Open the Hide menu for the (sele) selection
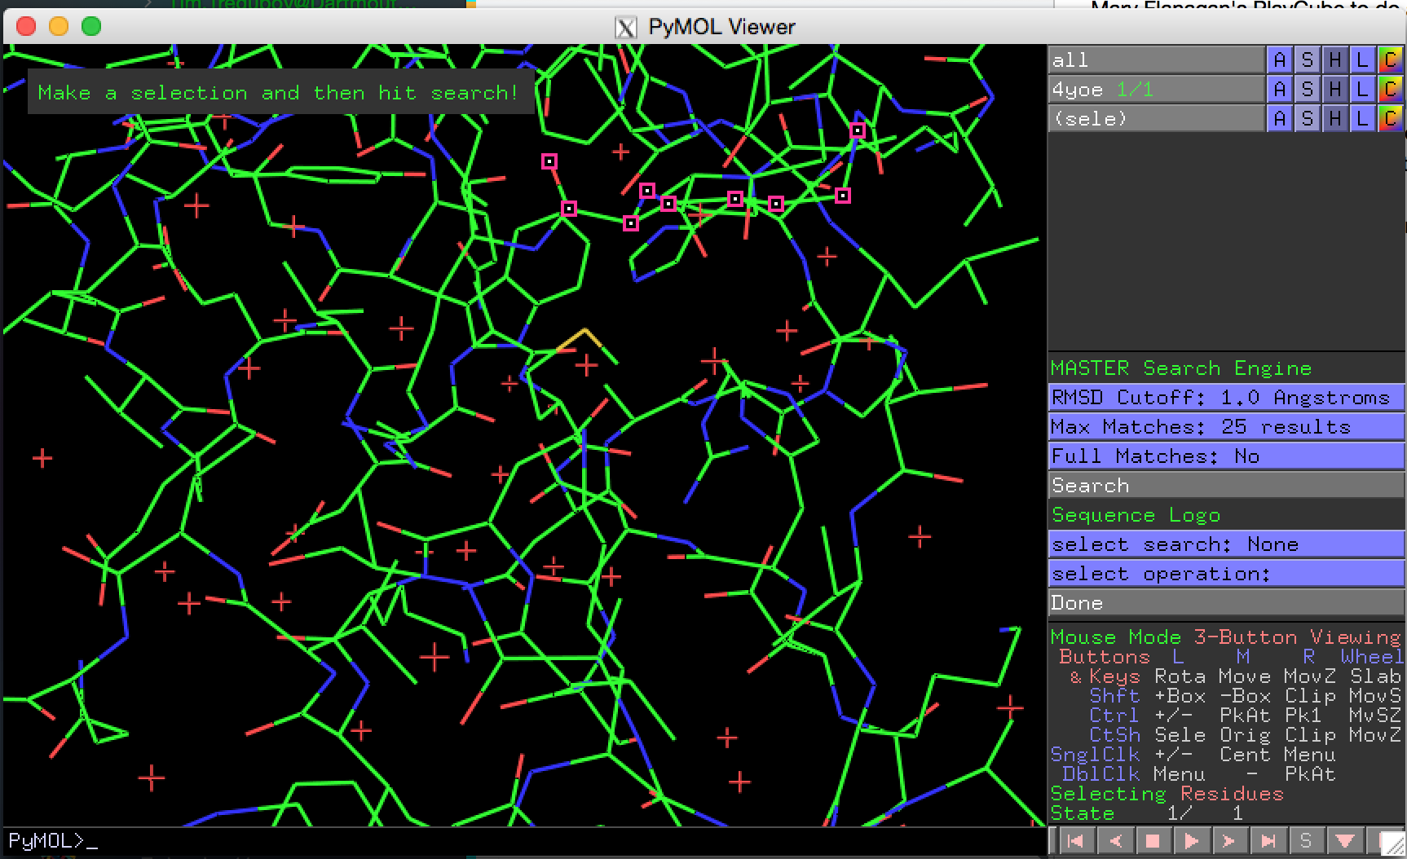The image size is (1407, 859). point(1335,118)
